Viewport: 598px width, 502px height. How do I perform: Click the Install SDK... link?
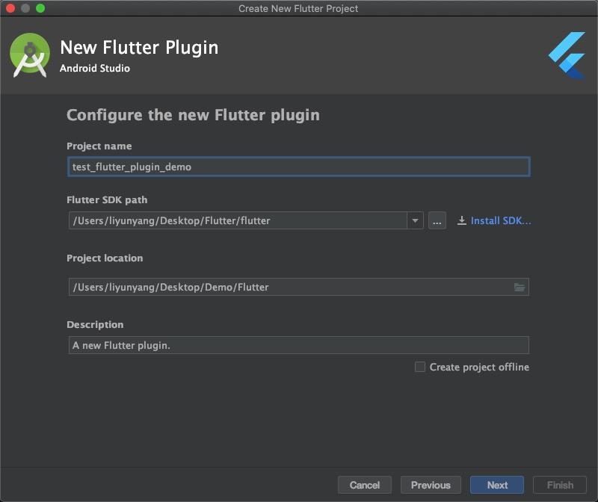coord(501,220)
